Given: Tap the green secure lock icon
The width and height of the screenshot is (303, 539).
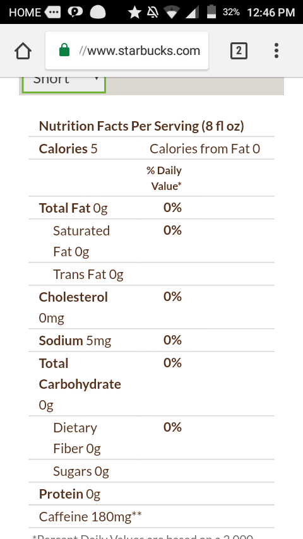Looking at the screenshot, I should point(64,50).
